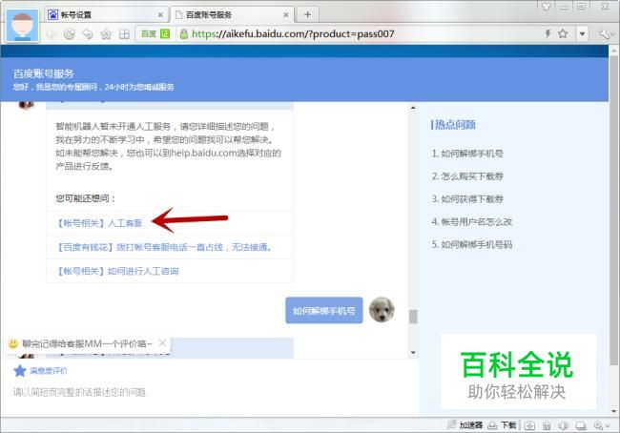This screenshot has height=433, width=620.
Task: Reload the page with the refresh icon
Action: coord(70,34)
